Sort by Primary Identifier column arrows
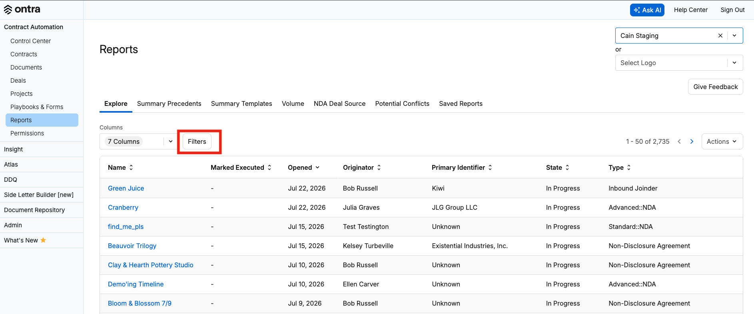The width and height of the screenshot is (754, 314). [x=490, y=167]
